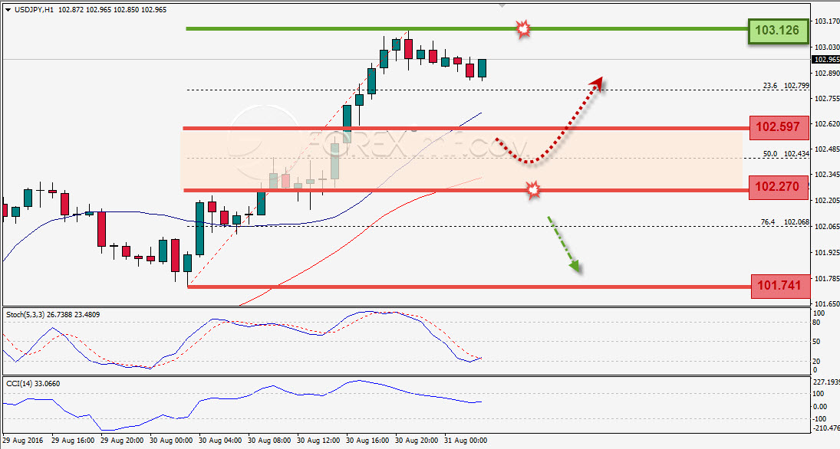
Task: Click the 30 Aug 00:00 time label
Action: 171,441
